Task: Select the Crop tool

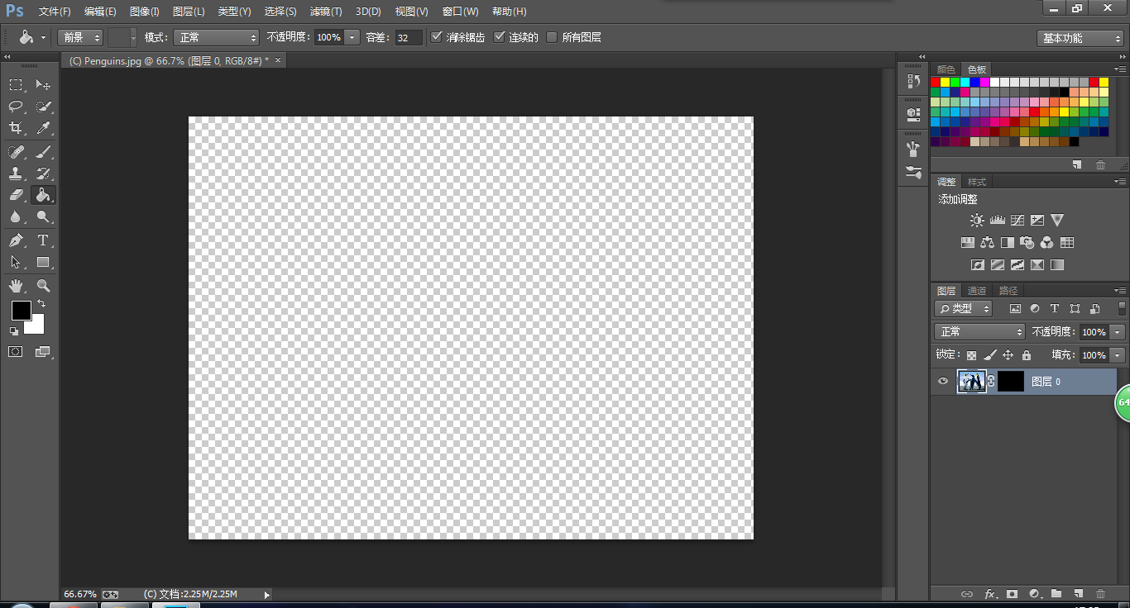Action: (16, 128)
